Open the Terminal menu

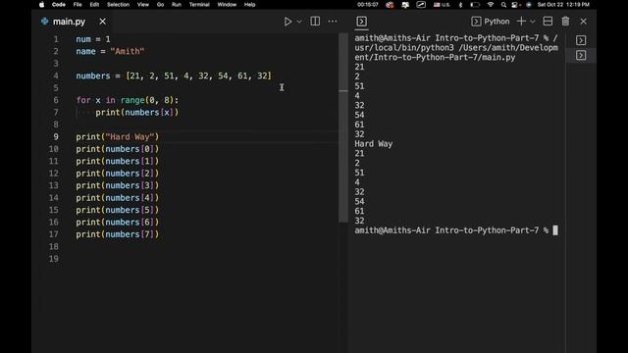pyautogui.click(x=199, y=4)
